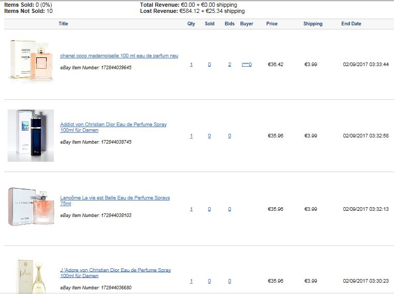Open Addict von Christian Dior listing link
The image size is (394, 294).
pos(113,127)
